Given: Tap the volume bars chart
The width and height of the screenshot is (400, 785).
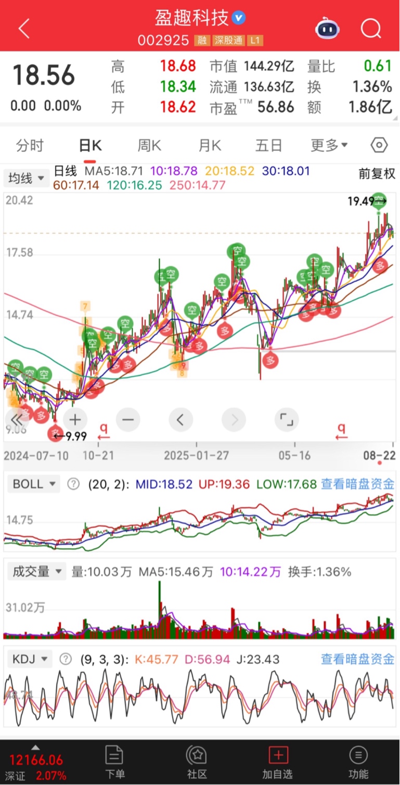Looking at the screenshot, I should (x=200, y=610).
